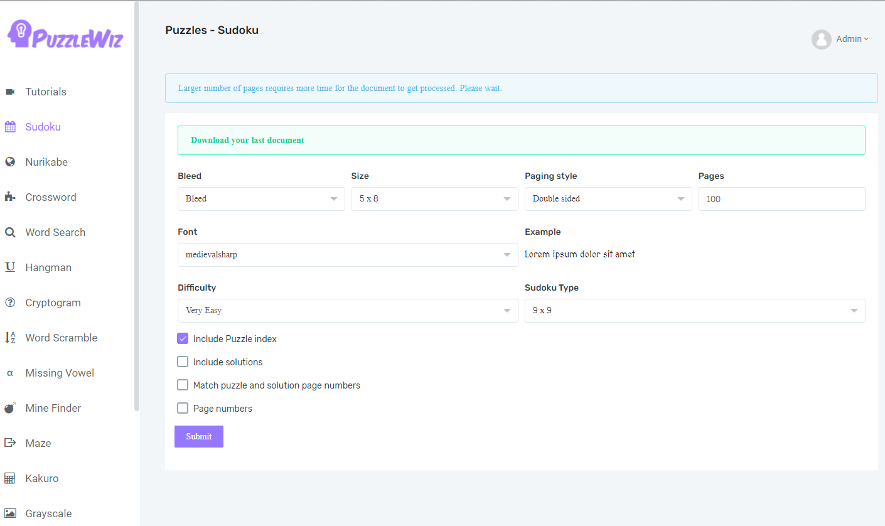Click the Kakuro table grid icon
Viewport: 885px width, 526px height.
10,478
